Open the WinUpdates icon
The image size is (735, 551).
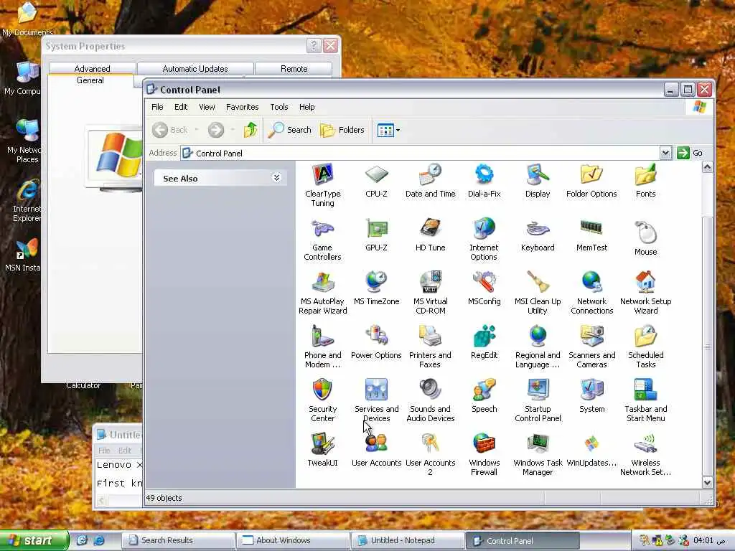591,450
